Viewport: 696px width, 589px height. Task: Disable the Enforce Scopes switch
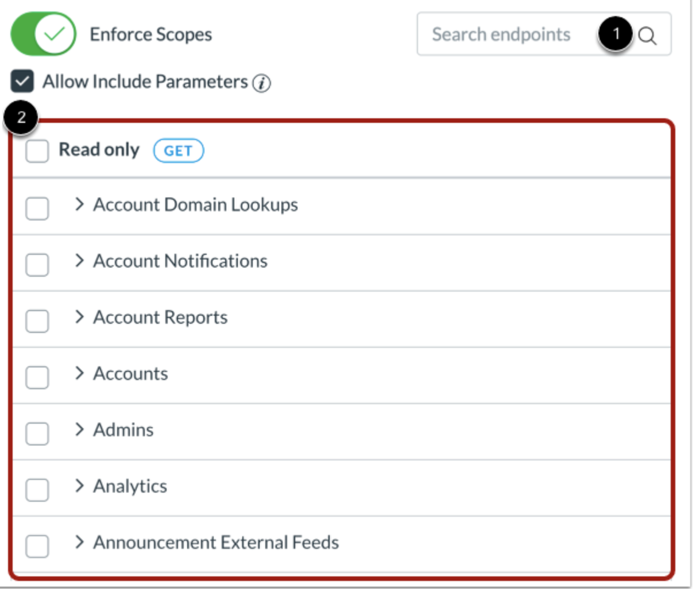coord(43,34)
